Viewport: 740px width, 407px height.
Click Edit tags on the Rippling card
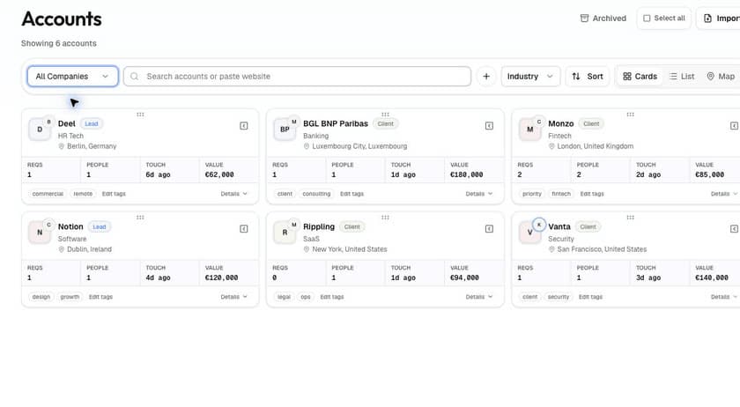click(x=332, y=297)
